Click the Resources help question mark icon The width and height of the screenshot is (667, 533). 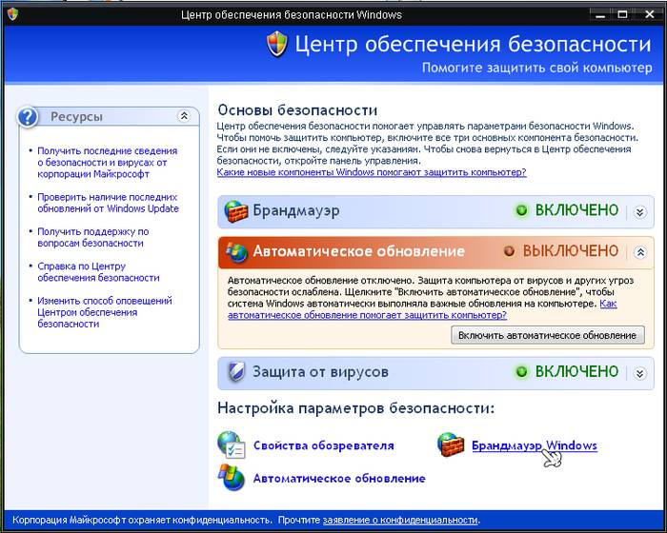tap(28, 116)
